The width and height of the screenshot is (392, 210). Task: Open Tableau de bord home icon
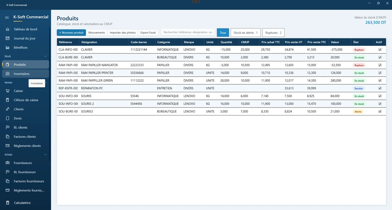point(8,29)
